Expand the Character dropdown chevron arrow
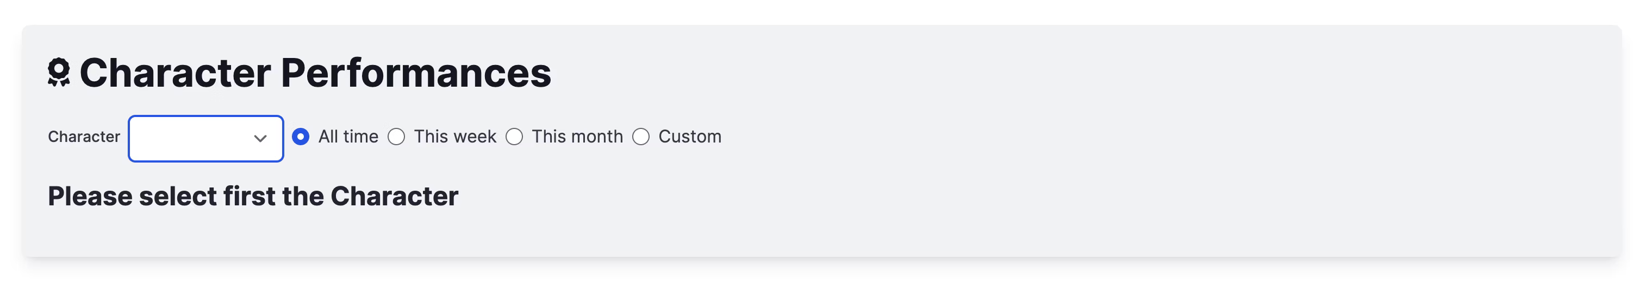Viewport: 1633px width, 285px height. point(260,138)
